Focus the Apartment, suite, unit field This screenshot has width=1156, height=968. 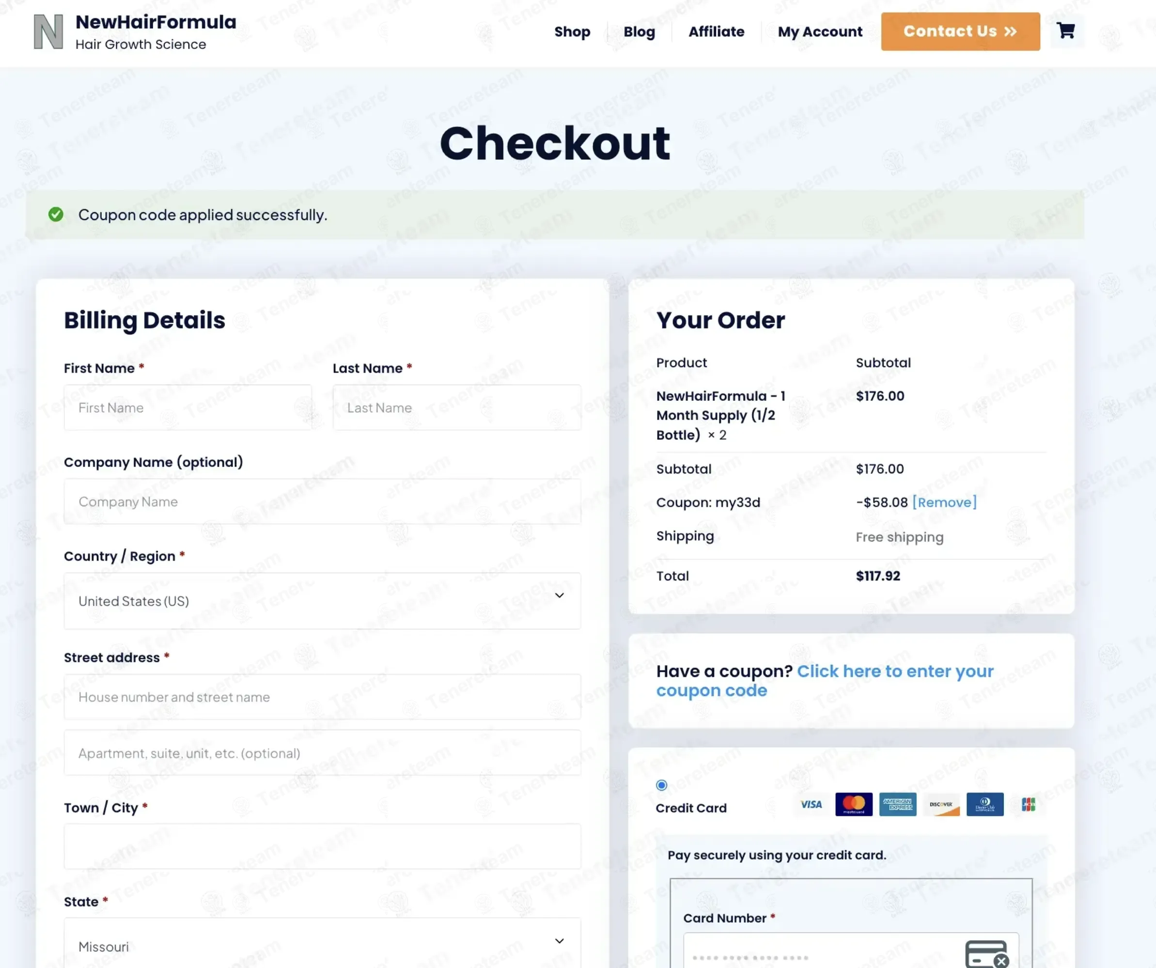(x=323, y=753)
